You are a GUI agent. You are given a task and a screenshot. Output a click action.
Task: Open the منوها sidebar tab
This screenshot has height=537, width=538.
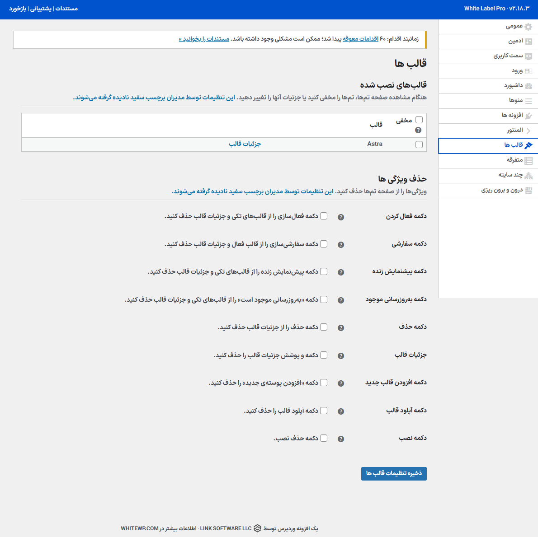516,100
